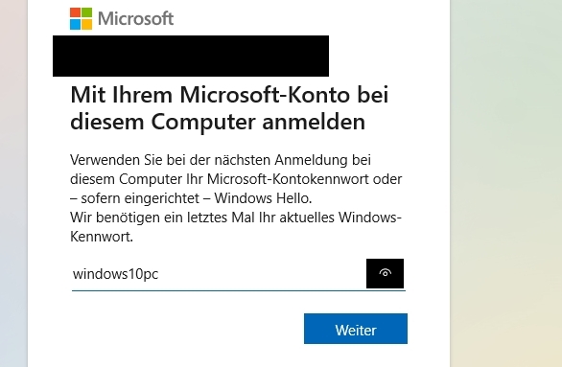The height and width of the screenshot is (367, 562).
Task: Click the black redacted bar under logo
Action: pyautogui.click(x=191, y=56)
